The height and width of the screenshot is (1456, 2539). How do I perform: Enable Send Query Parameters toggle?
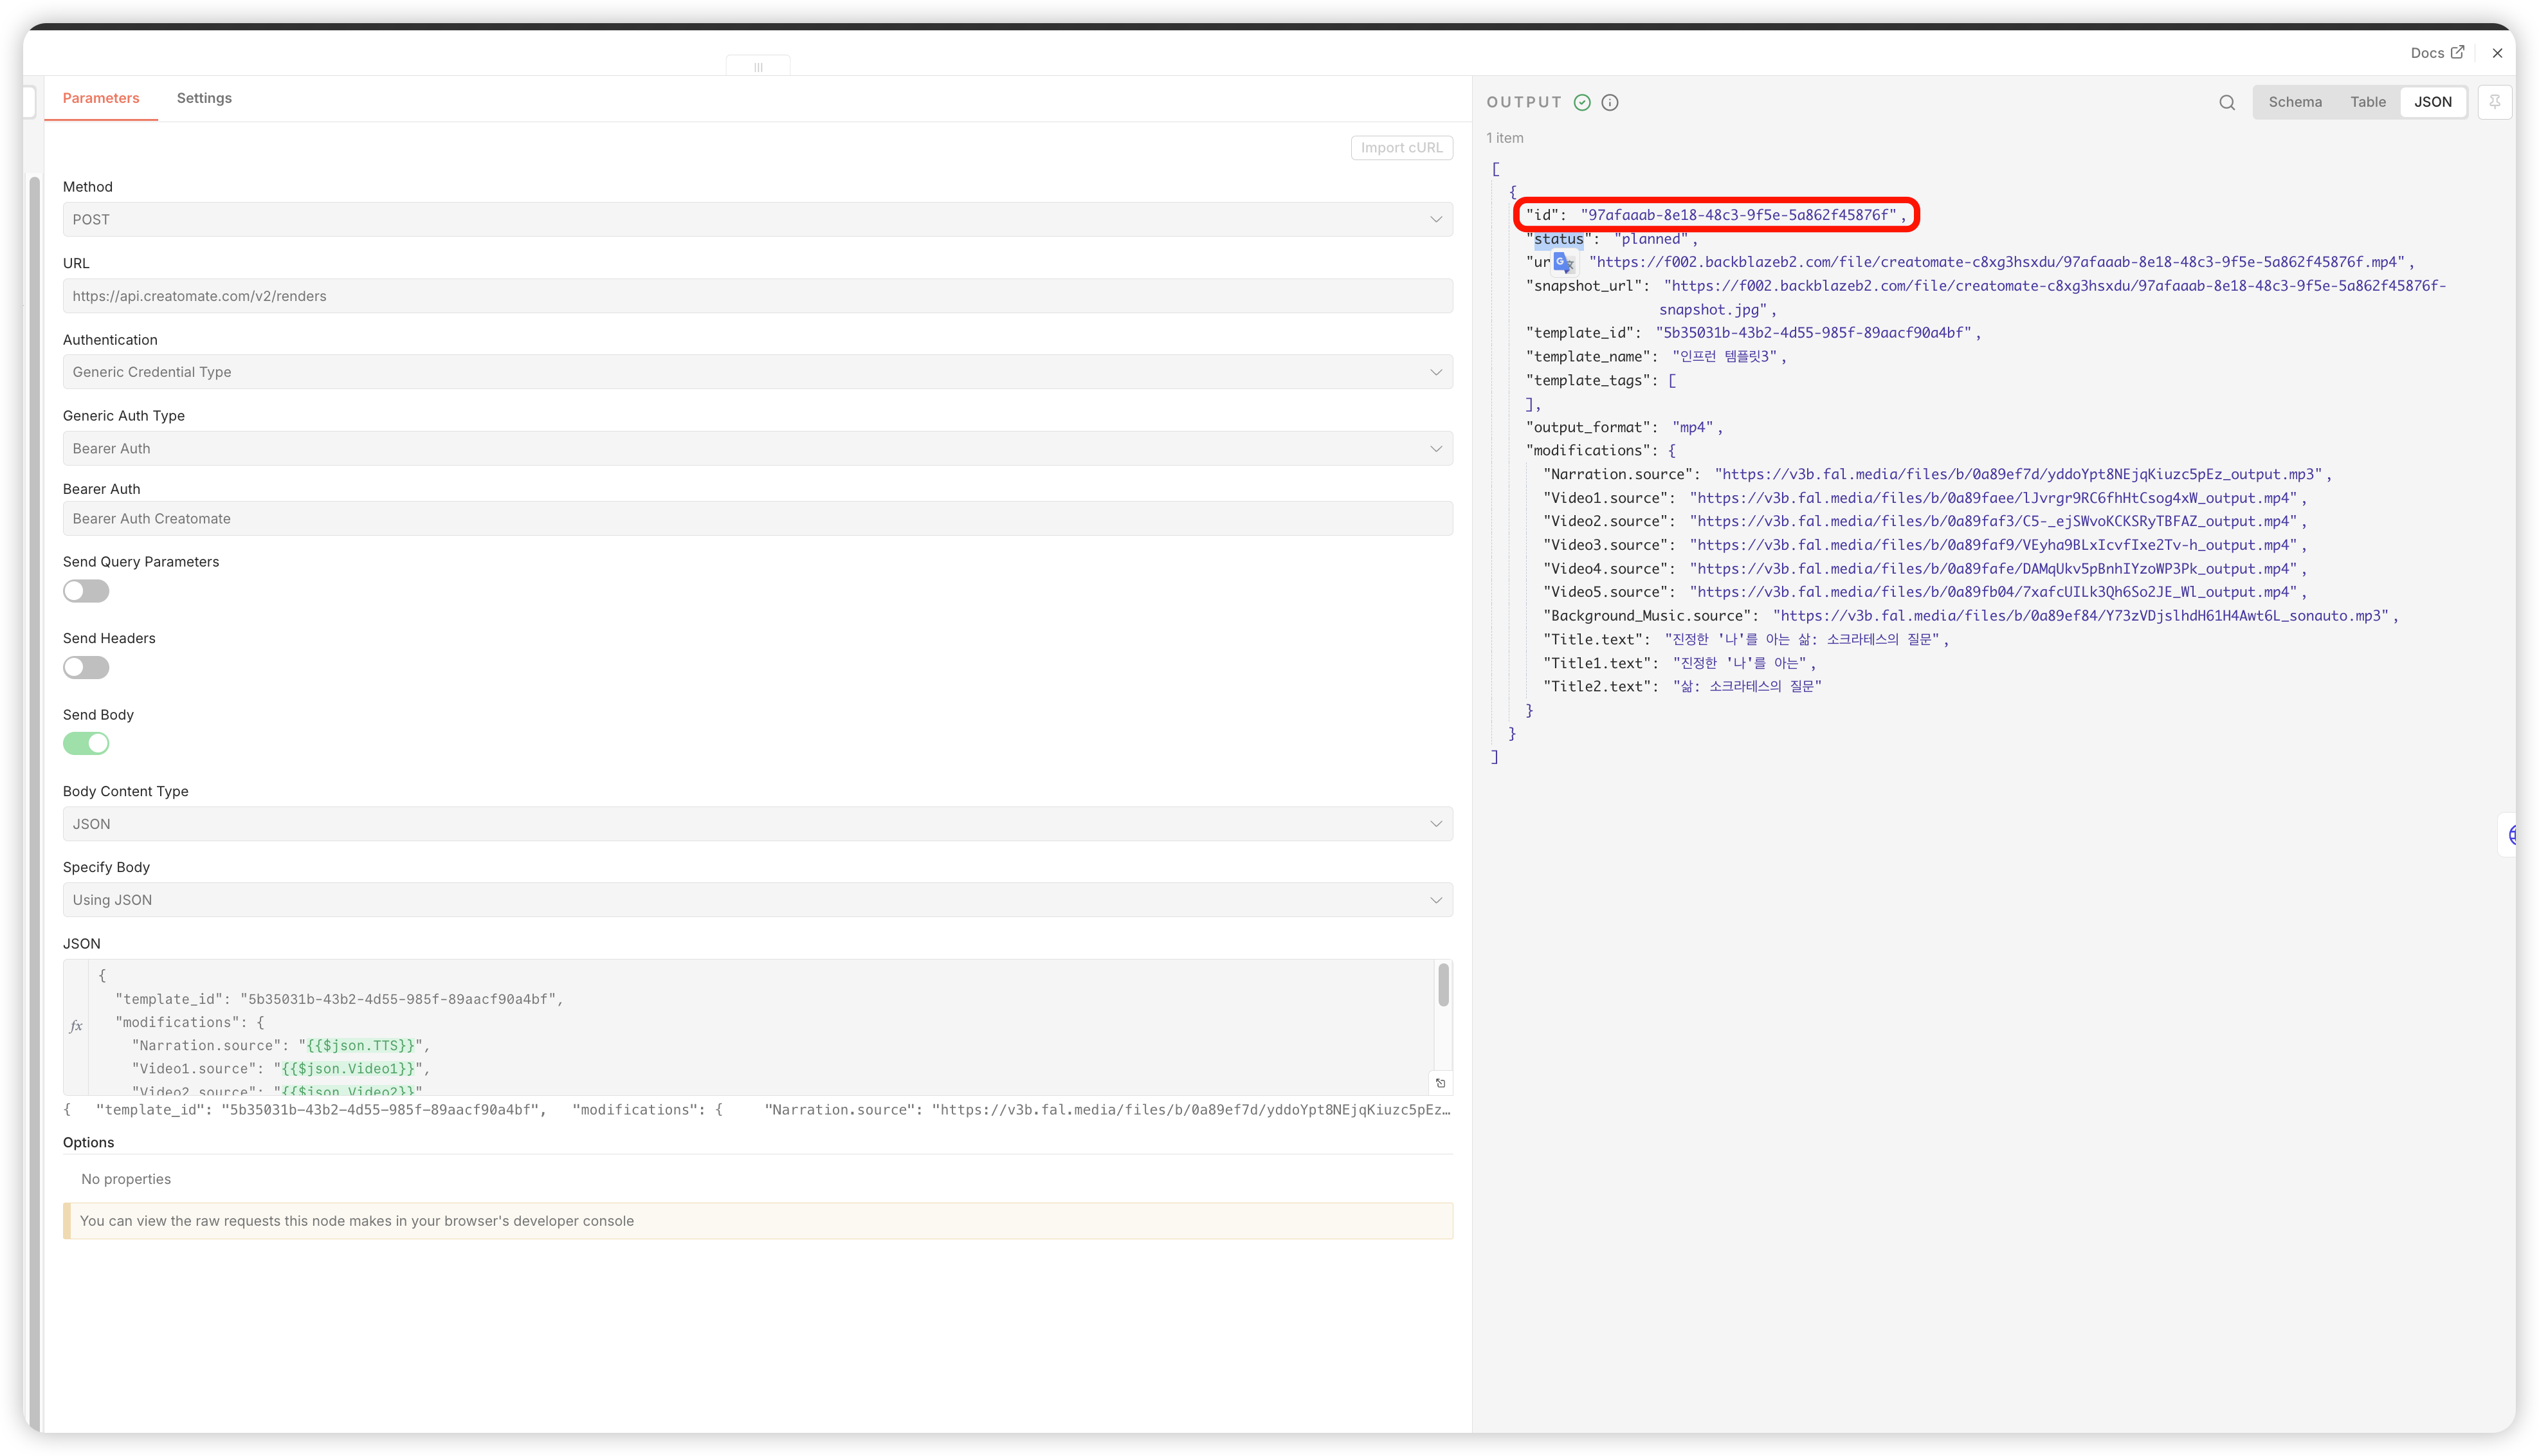point(86,591)
